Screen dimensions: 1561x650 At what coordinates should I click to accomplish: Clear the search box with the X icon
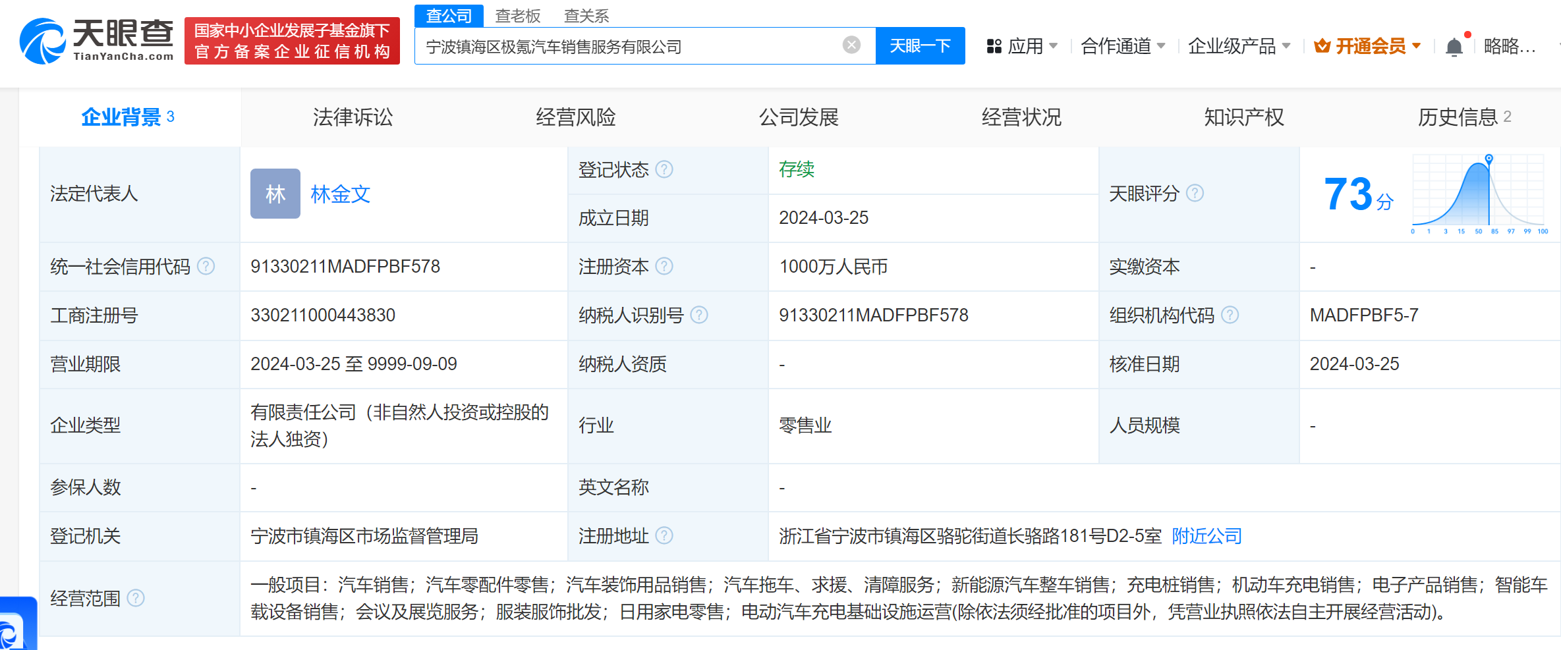tap(851, 45)
